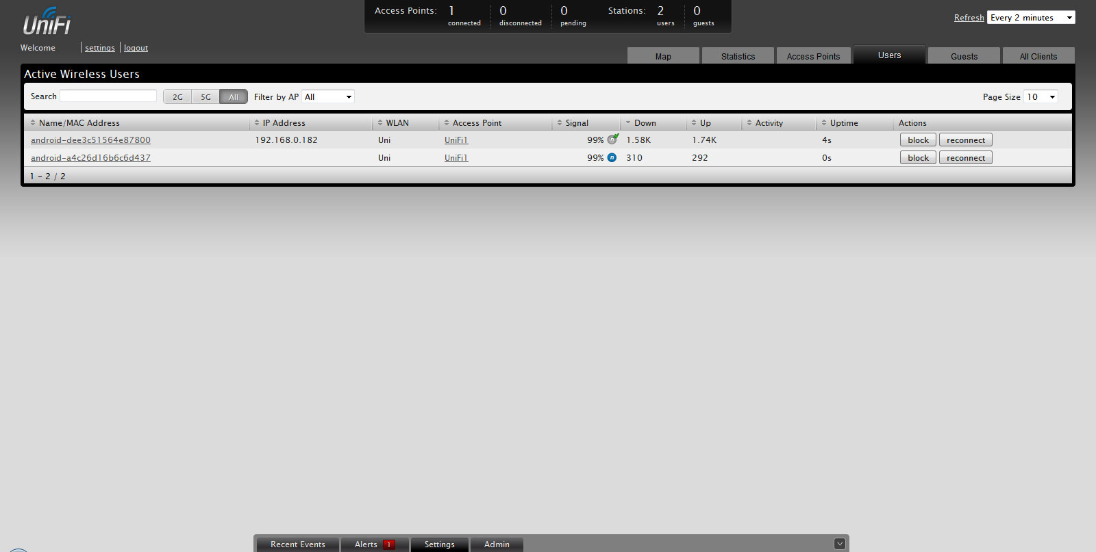Click the UniFi logo
Screen dimensions: 1096x552
47,21
